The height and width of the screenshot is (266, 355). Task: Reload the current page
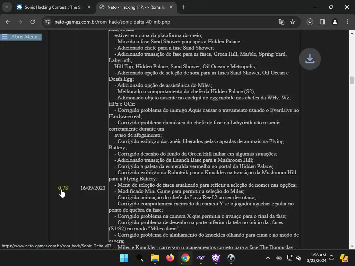coord(33,22)
